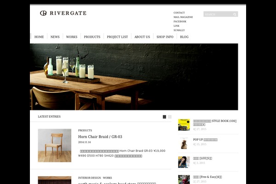The image size is (276, 184).
Task: Click the table hero banner image
Action: pyautogui.click(x=134, y=77)
